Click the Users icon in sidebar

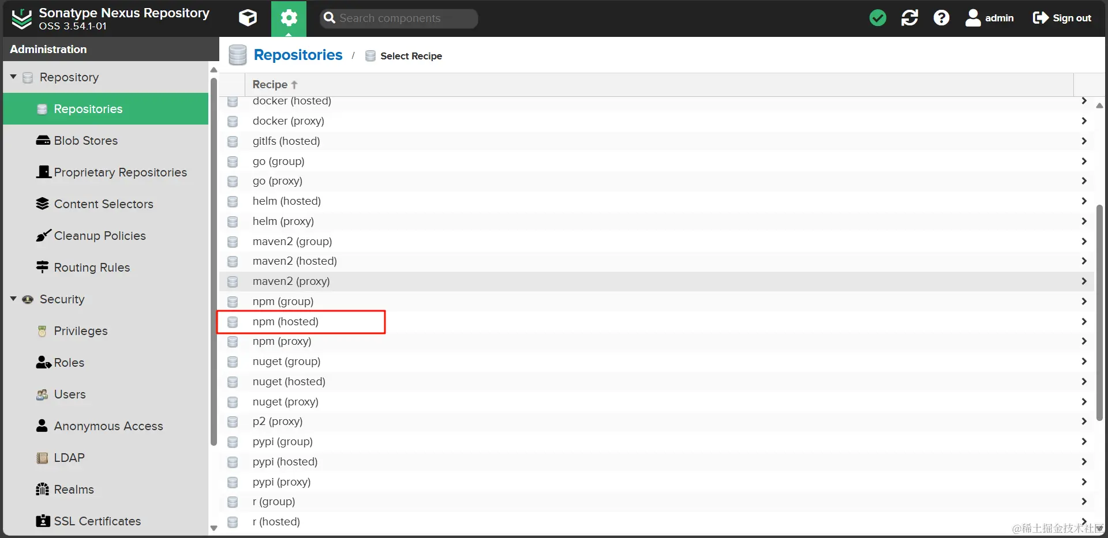click(x=42, y=394)
